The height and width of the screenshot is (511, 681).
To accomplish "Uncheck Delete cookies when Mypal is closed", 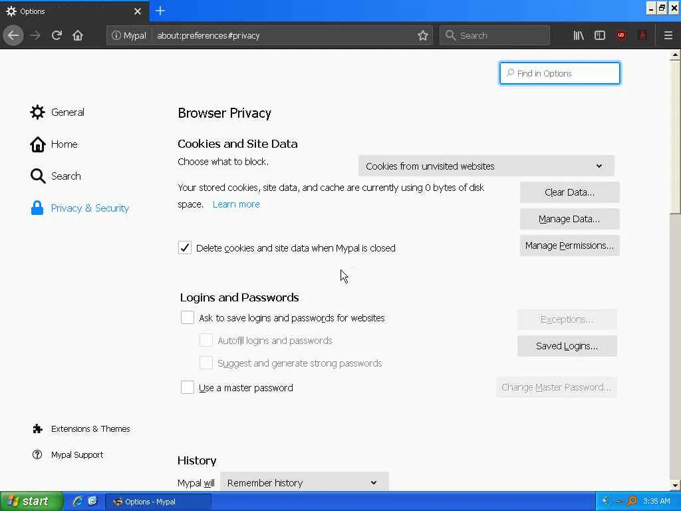I will point(185,248).
